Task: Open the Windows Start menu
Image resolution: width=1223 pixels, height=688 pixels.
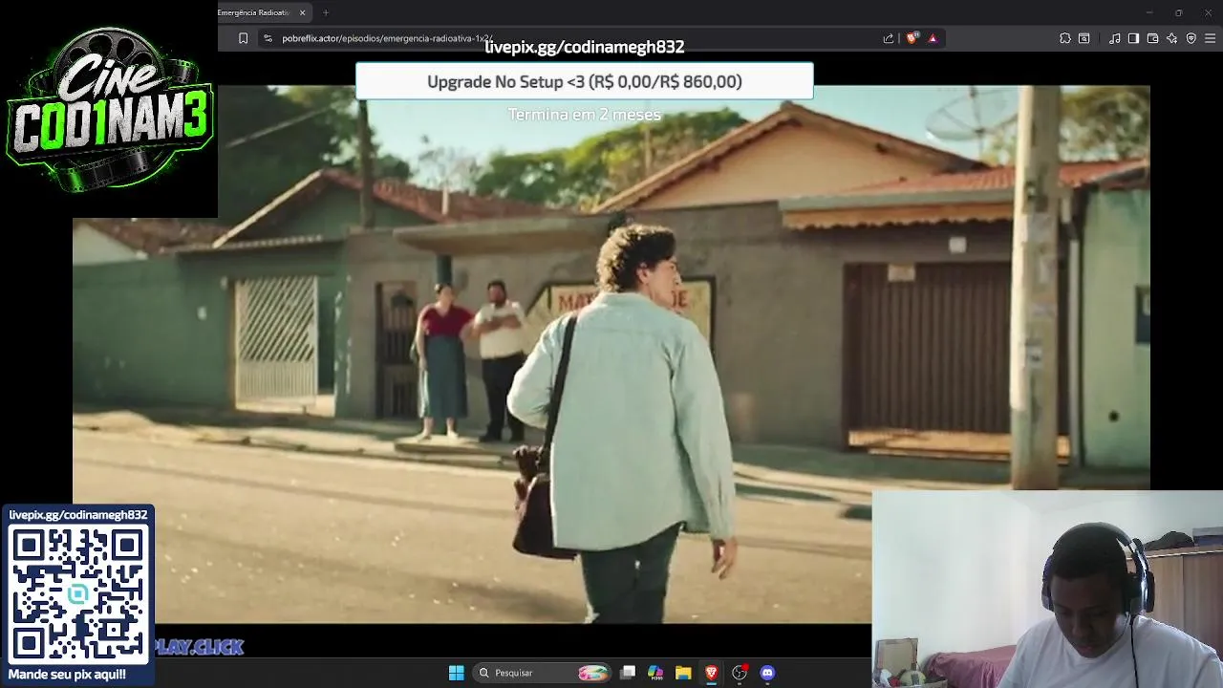Action: (457, 673)
